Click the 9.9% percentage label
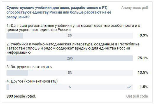 click(x=144, y=35)
